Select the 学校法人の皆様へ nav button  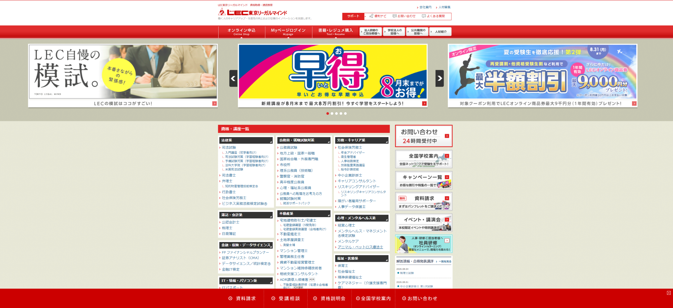pos(394,32)
